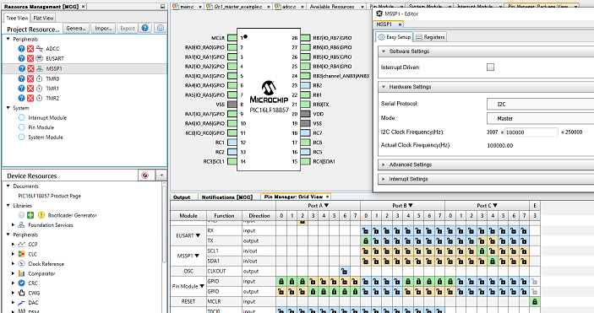Click the Generate button
The image size is (594, 313).
(x=76, y=29)
